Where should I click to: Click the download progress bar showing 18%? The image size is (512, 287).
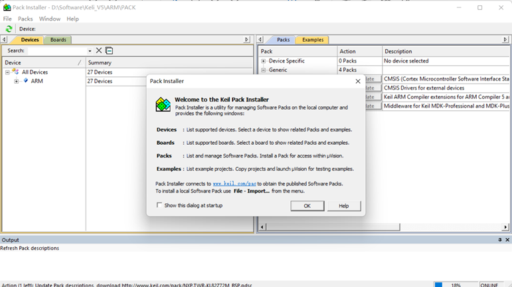[x=456, y=285]
